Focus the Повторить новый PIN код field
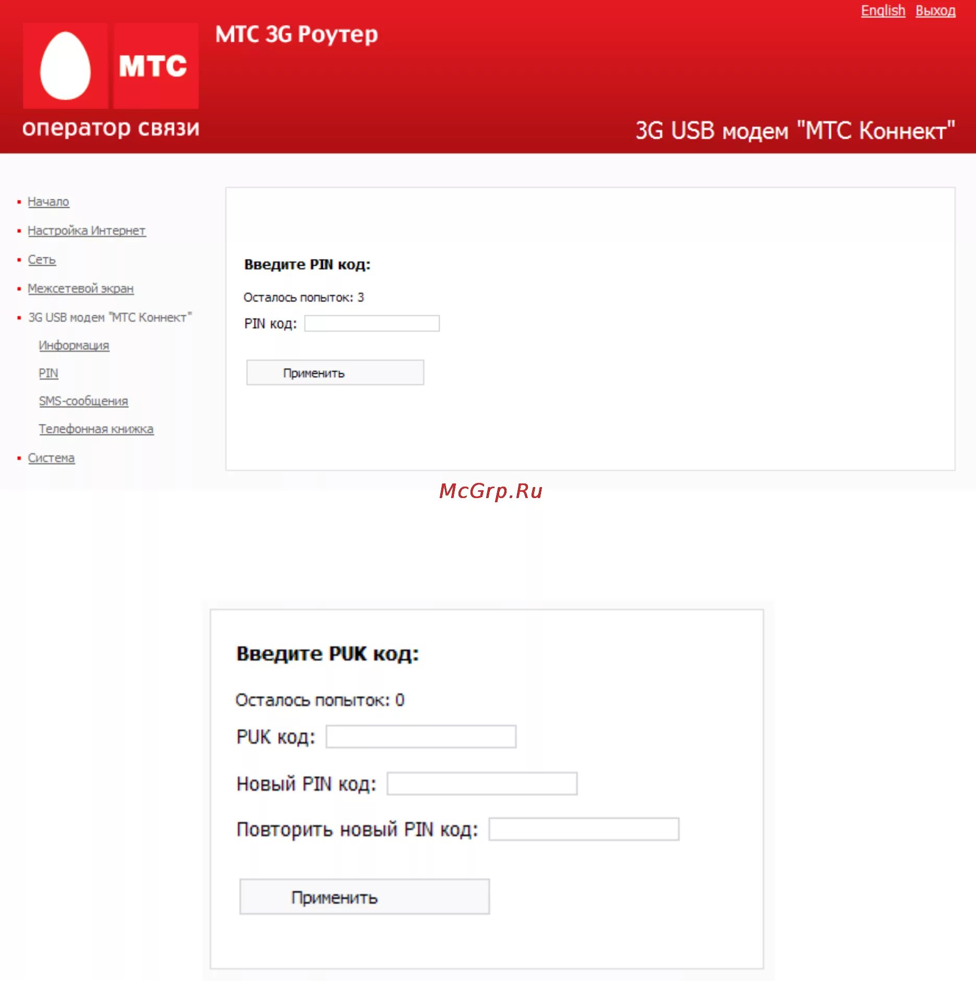Viewport: 976px width, 981px height. coord(584,829)
